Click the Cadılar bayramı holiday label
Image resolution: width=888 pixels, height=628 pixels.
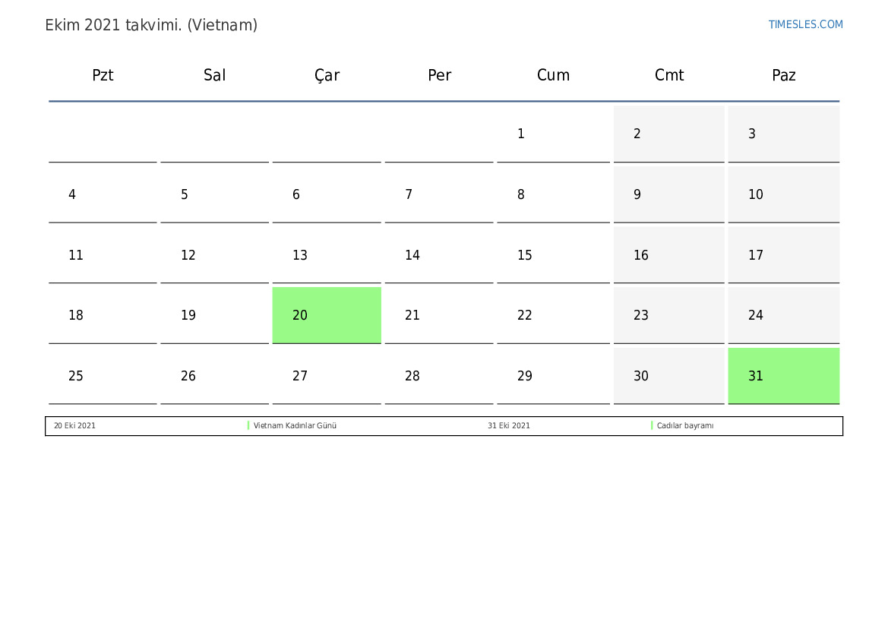(x=685, y=425)
